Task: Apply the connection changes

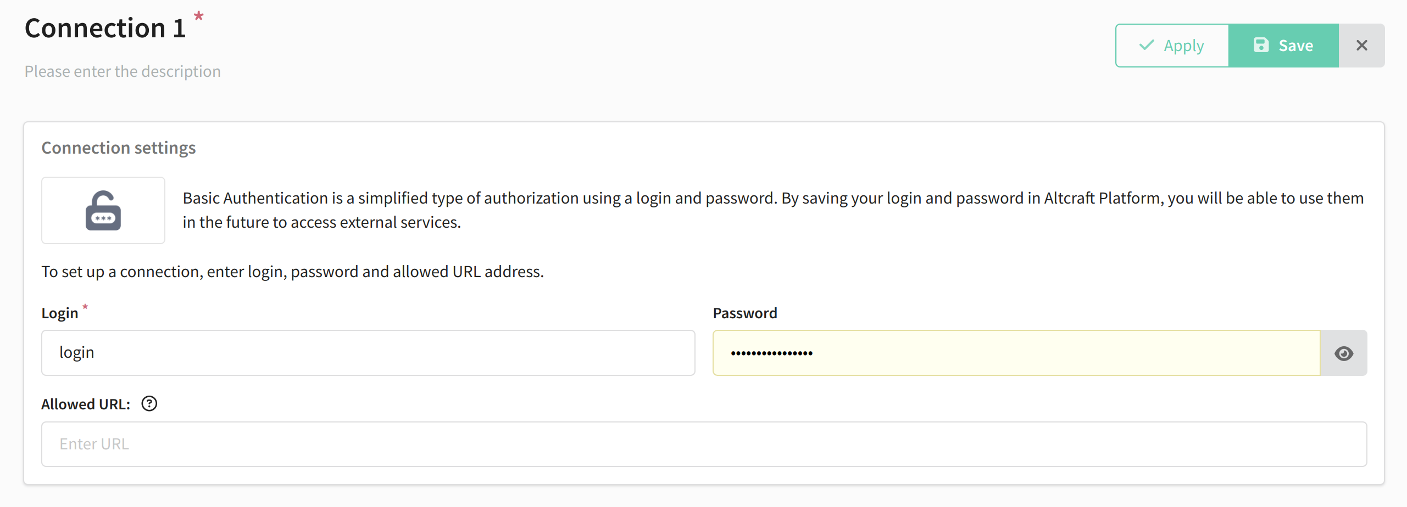Action: [1172, 46]
